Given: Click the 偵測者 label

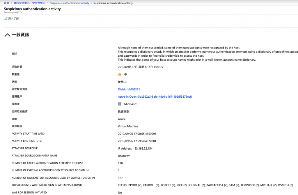Looking at the screenshot, I should coord(16,104).
